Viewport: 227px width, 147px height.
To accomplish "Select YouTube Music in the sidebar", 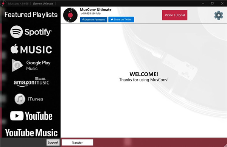I will point(31,133).
